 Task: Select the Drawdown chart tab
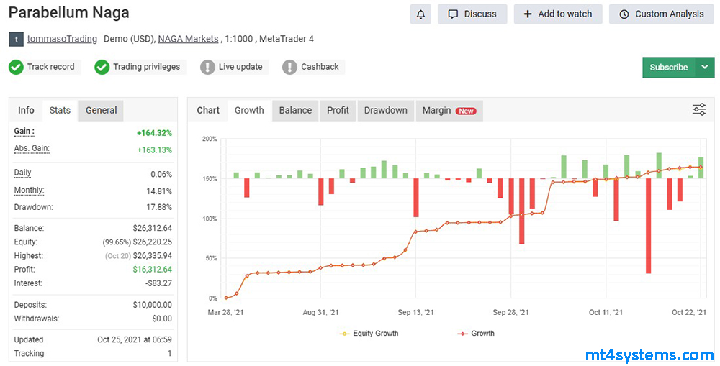[x=385, y=110]
